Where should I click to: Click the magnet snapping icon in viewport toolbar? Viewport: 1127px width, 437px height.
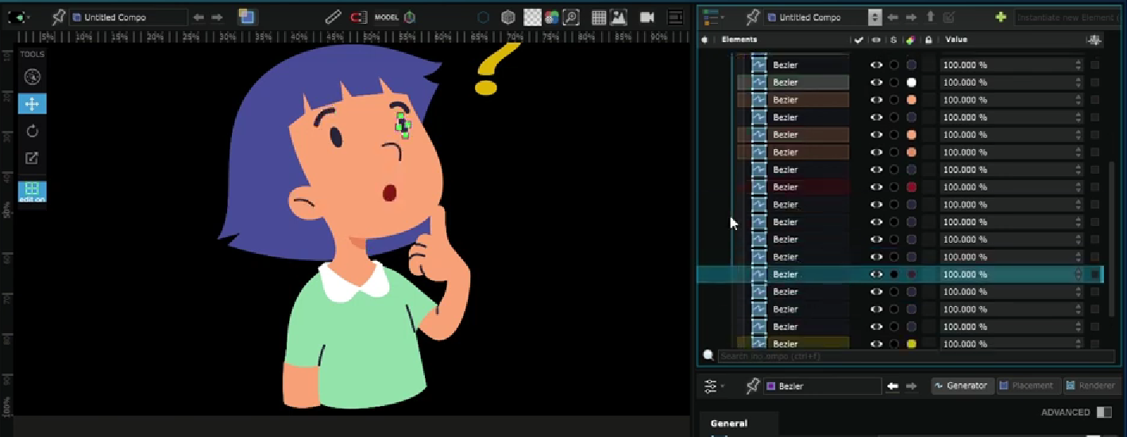[359, 17]
